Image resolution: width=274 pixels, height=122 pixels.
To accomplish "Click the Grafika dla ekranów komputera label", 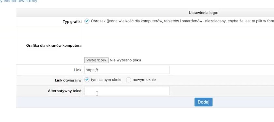I will coord(54,46).
